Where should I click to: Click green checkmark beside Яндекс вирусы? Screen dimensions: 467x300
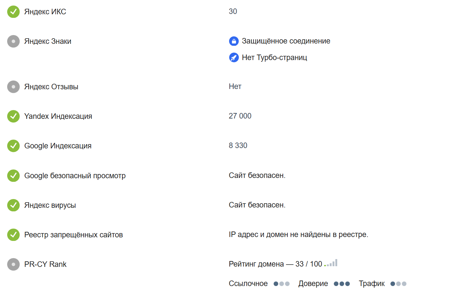[13, 205]
